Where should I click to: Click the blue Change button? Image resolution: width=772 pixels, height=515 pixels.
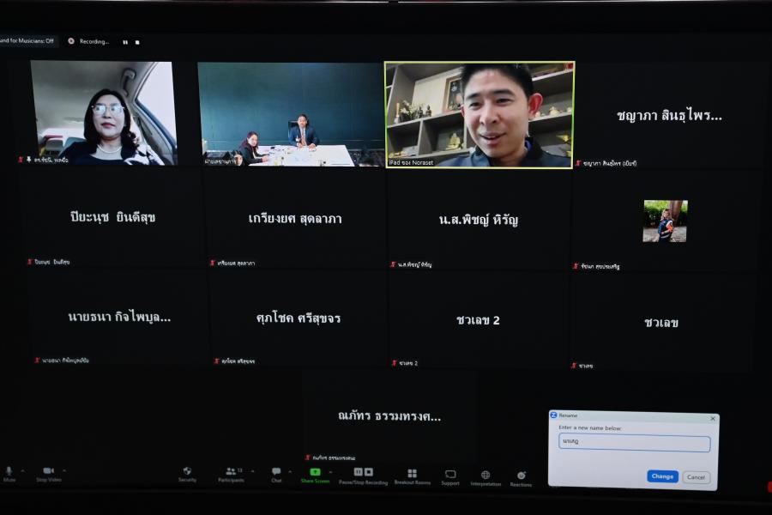coord(662,476)
